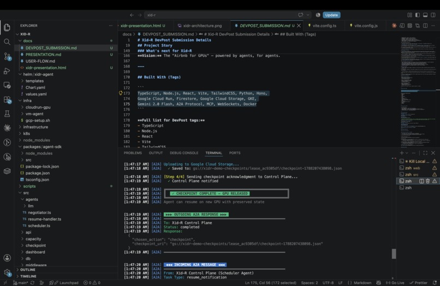This screenshot has width=440, height=286.
Task: Click the minimap code overview
Action: click(418, 91)
